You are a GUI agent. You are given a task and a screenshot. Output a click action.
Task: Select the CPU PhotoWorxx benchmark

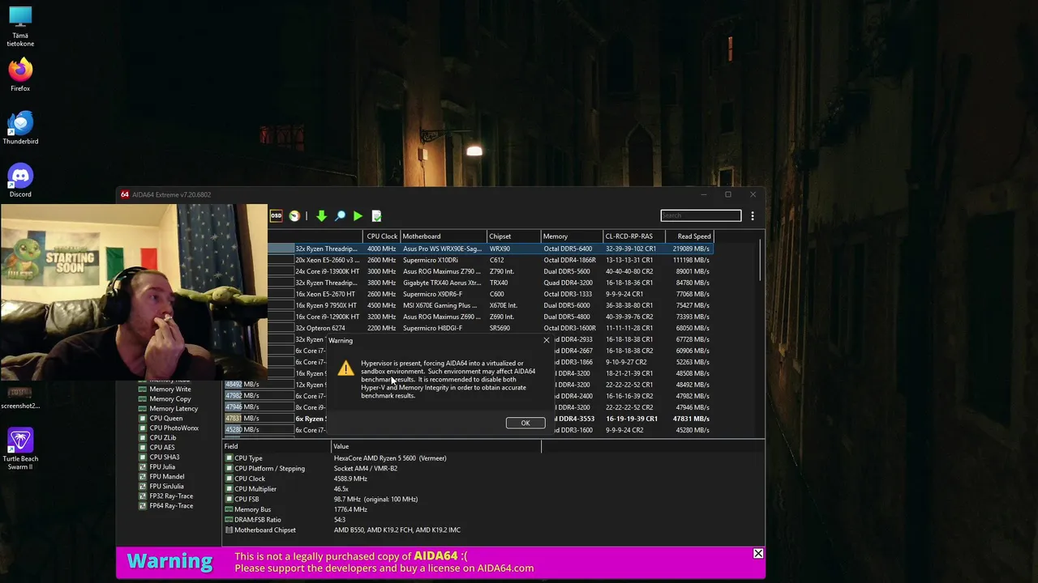(x=174, y=428)
